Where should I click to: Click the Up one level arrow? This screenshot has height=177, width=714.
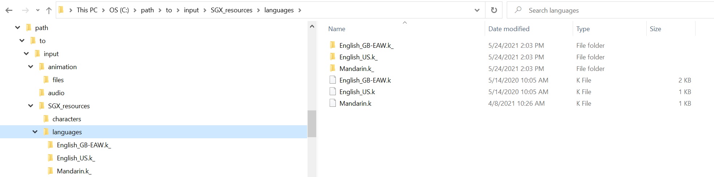coord(49,10)
